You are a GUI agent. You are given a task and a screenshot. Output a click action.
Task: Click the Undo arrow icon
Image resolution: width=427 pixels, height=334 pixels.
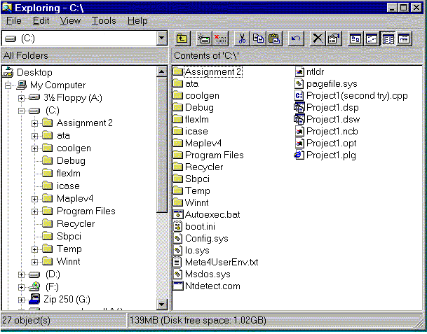point(295,39)
